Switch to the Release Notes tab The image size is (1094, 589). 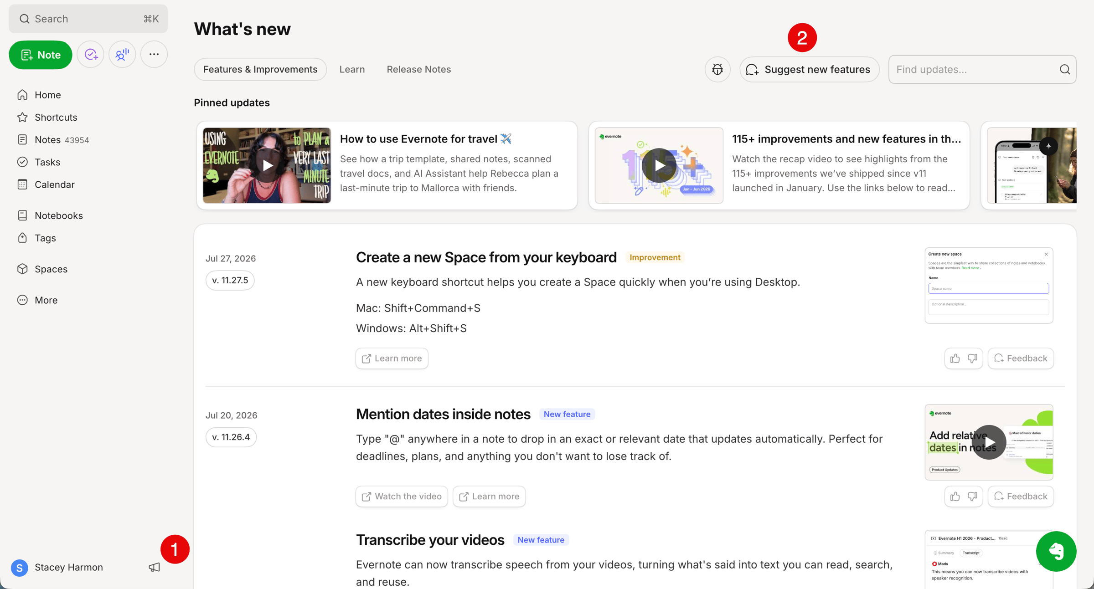pyautogui.click(x=419, y=69)
